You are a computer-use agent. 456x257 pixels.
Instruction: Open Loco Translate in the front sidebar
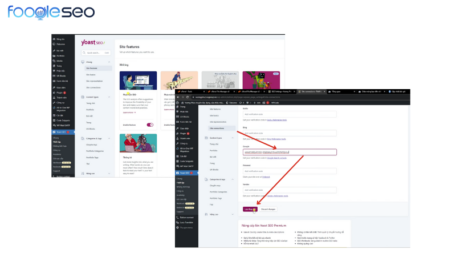pos(188,223)
